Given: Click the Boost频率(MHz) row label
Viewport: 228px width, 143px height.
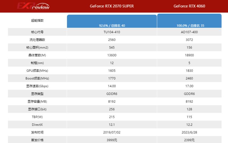Looking at the screenshot, I should (x=38, y=78).
